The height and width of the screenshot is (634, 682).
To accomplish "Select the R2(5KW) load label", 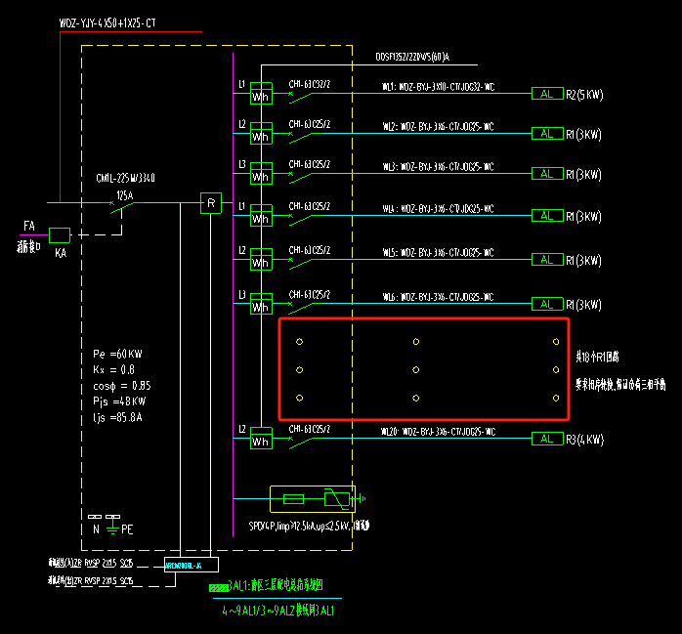I will [x=584, y=95].
